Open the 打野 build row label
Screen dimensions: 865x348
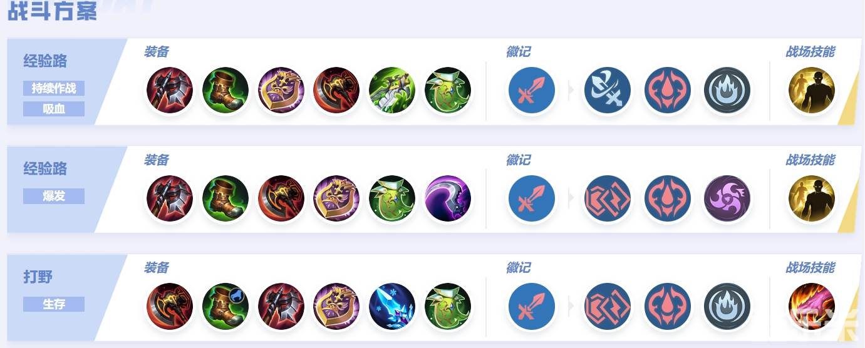pos(38,277)
